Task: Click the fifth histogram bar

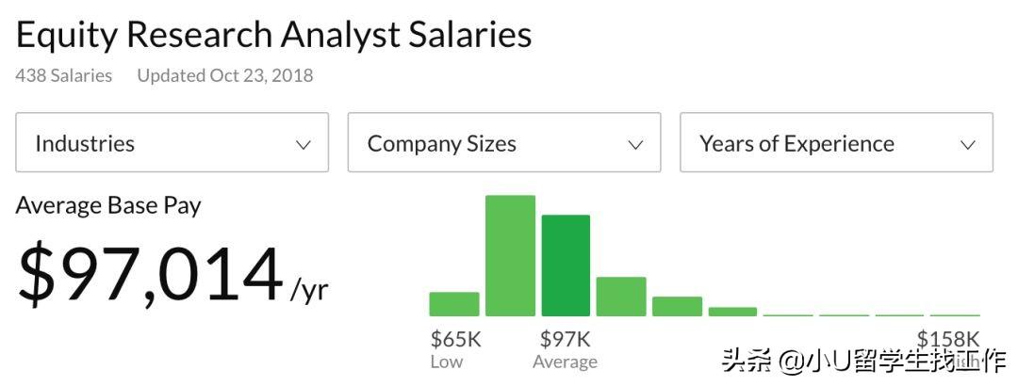Action: point(677,306)
